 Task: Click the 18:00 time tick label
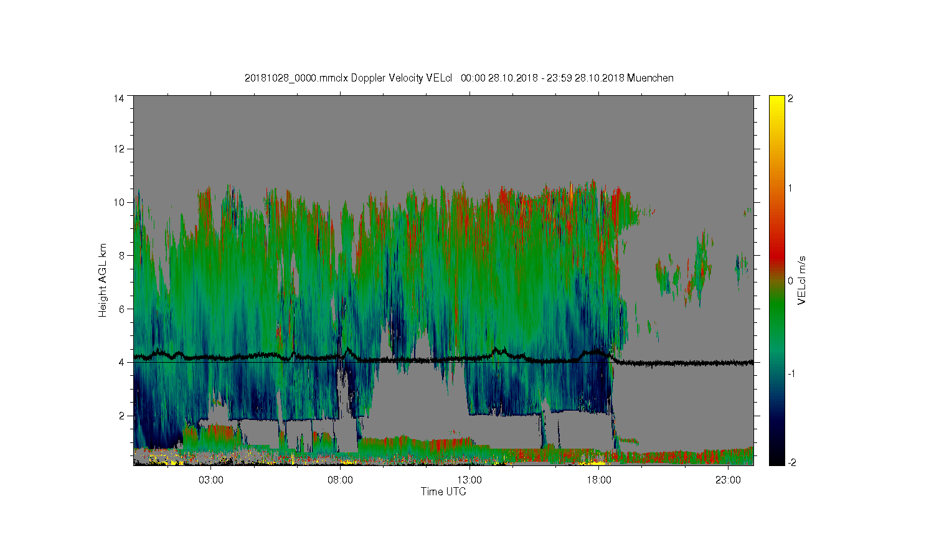click(599, 480)
